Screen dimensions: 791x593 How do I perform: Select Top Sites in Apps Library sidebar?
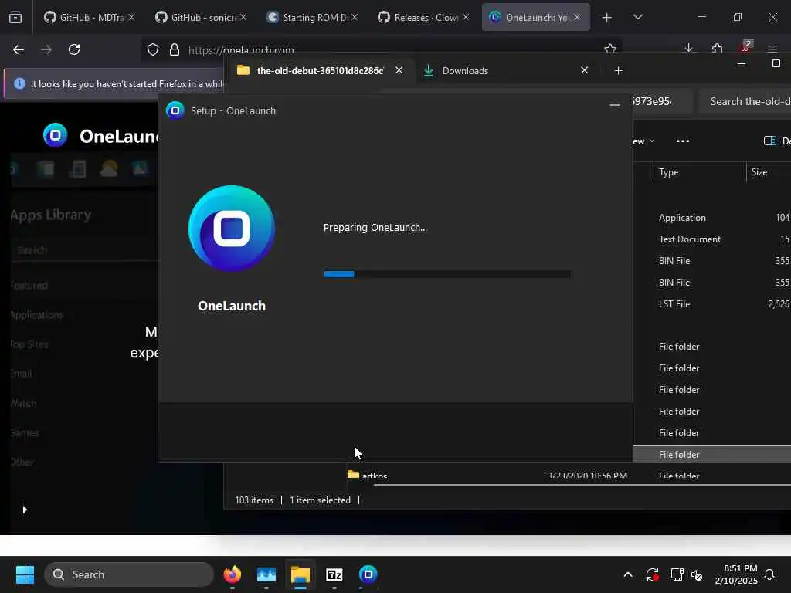[x=29, y=344]
